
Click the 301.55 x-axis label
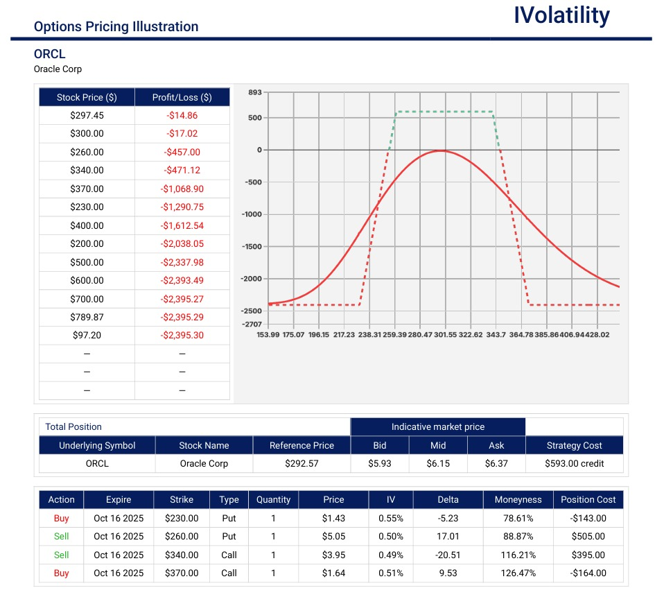coord(445,335)
